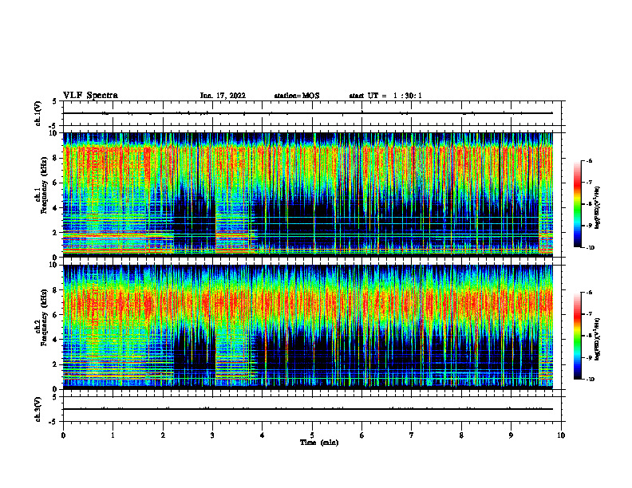Viewport: 632px width, 488px height.
Task: Click ch.2 frequency axis tick "8"
Action: click(x=56, y=290)
